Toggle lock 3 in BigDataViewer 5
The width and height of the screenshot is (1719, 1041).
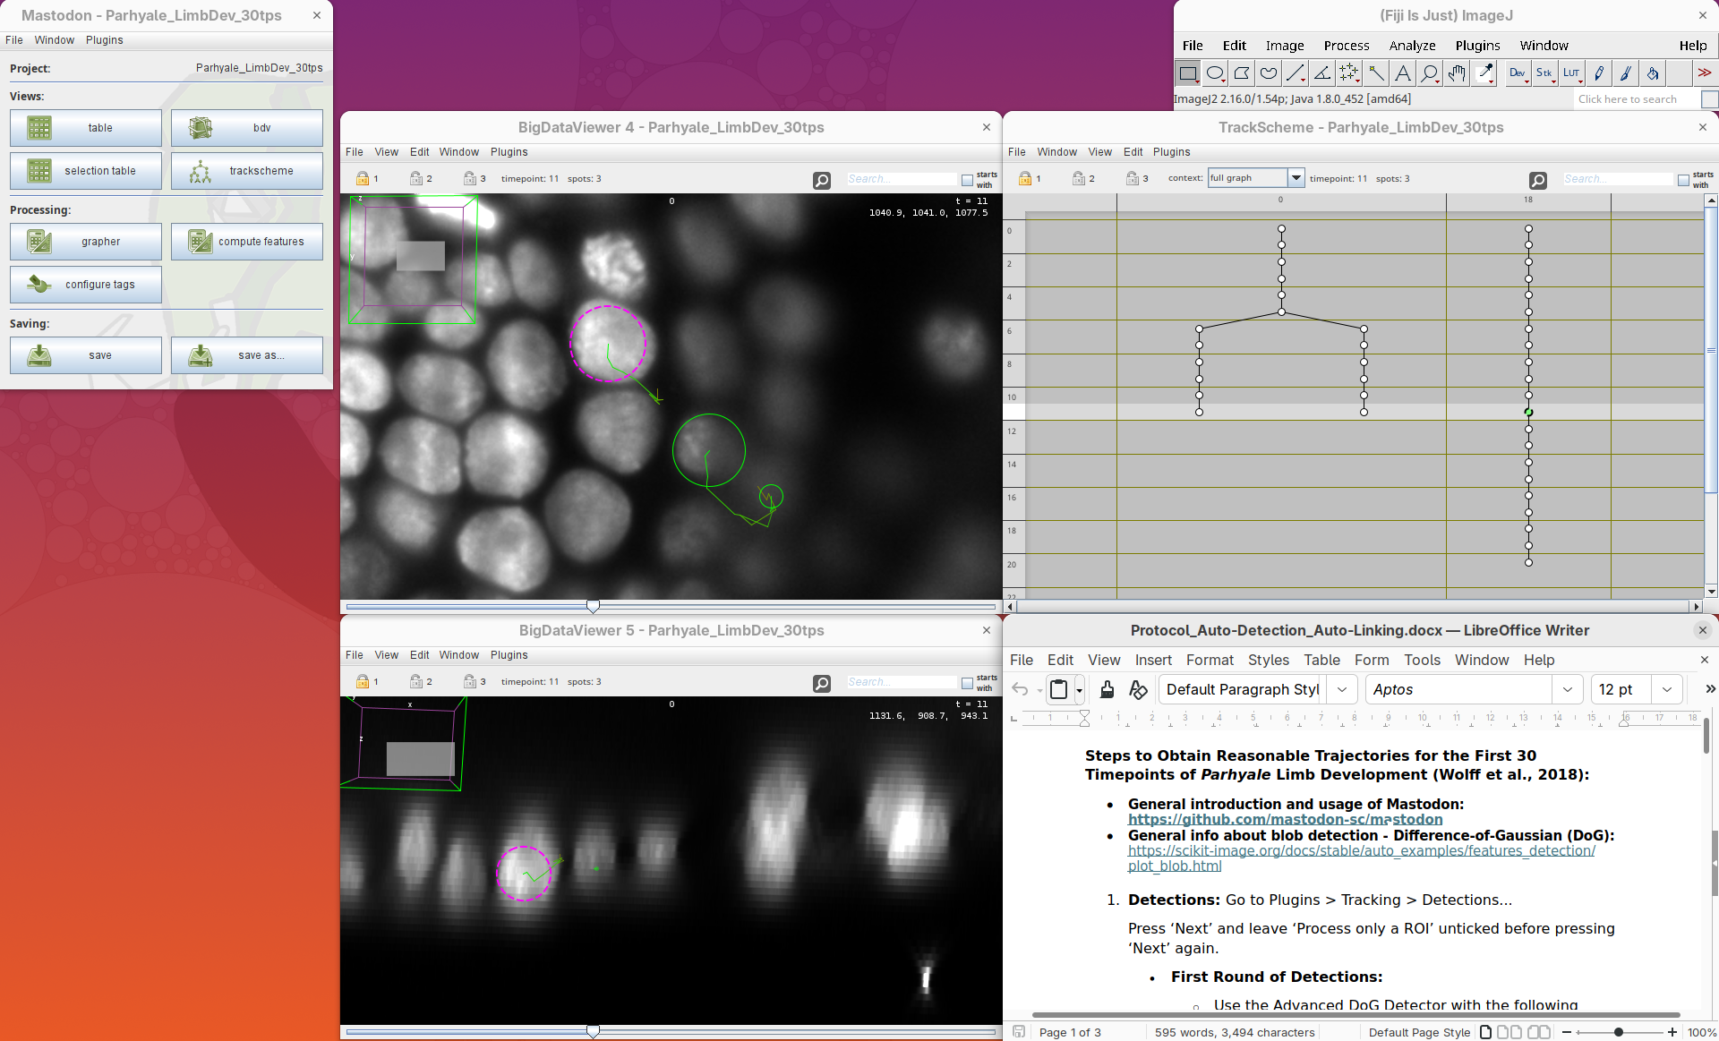(x=470, y=682)
